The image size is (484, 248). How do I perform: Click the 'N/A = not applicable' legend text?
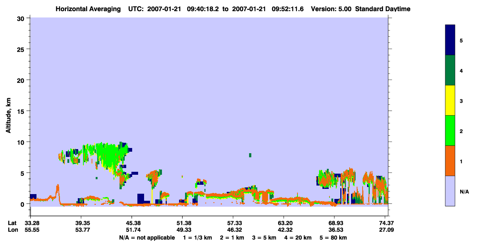147,238
